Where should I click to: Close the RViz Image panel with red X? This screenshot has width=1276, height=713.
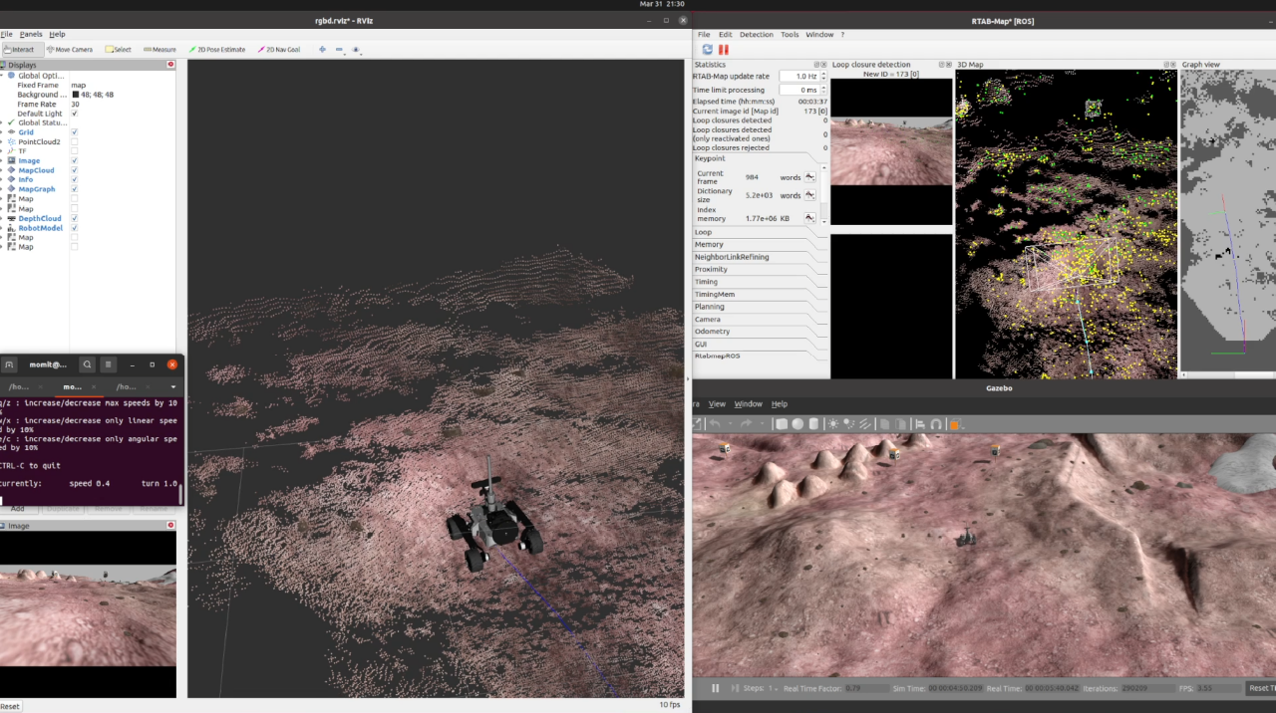tap(170, 526)
